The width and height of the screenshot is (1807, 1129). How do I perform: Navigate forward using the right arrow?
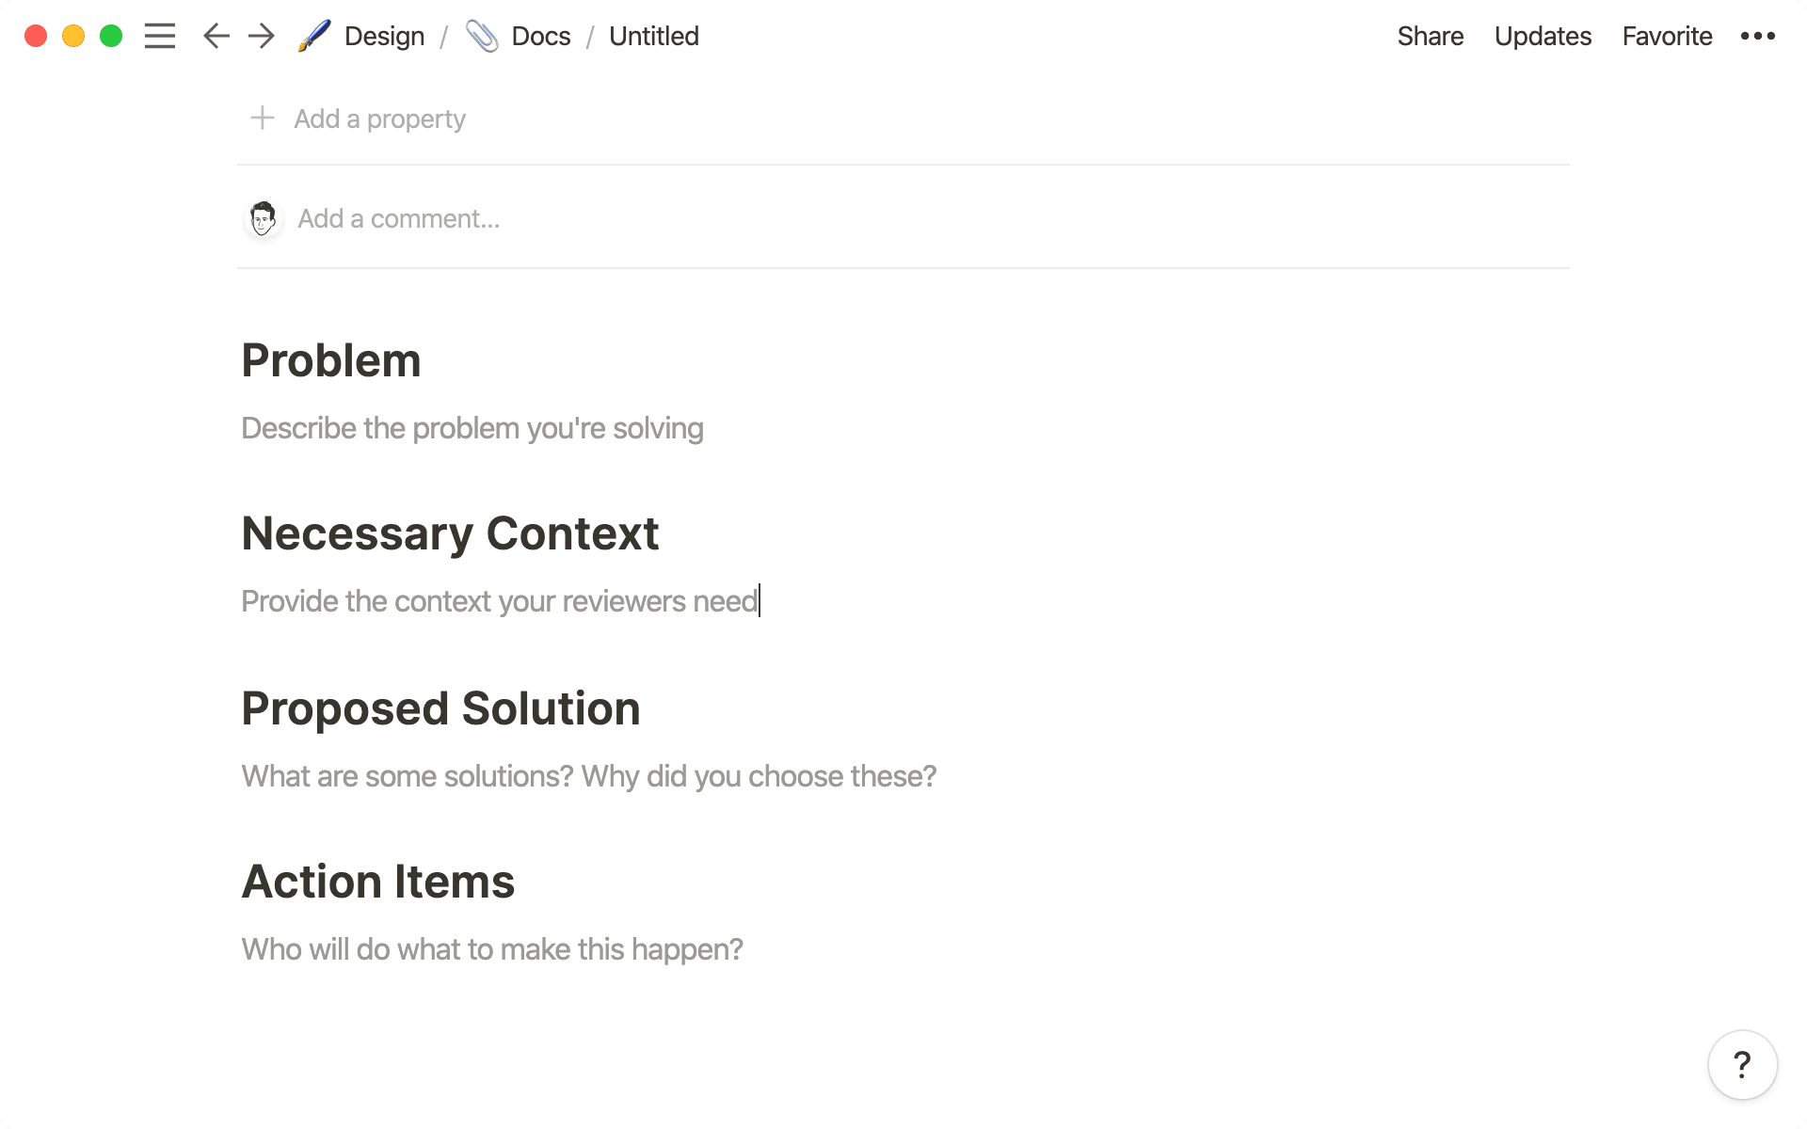coord(262,36)
